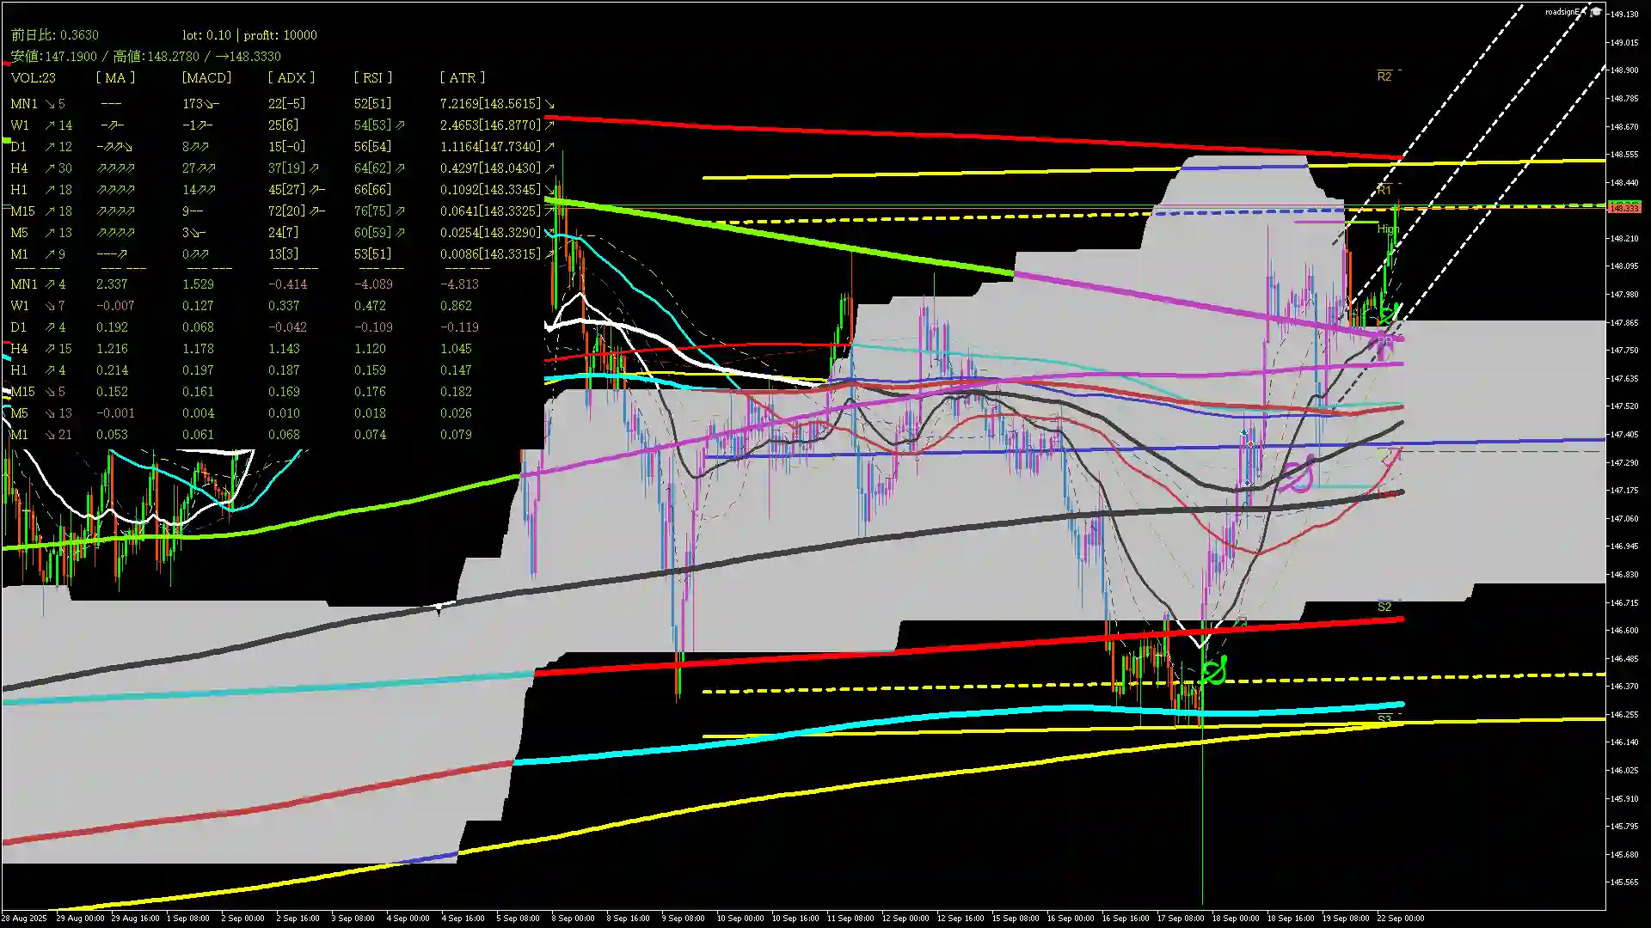Click the 前日比: 0.3630 readout
The height and width of the screenshot is (928, 1651).
tap(54, 35)
